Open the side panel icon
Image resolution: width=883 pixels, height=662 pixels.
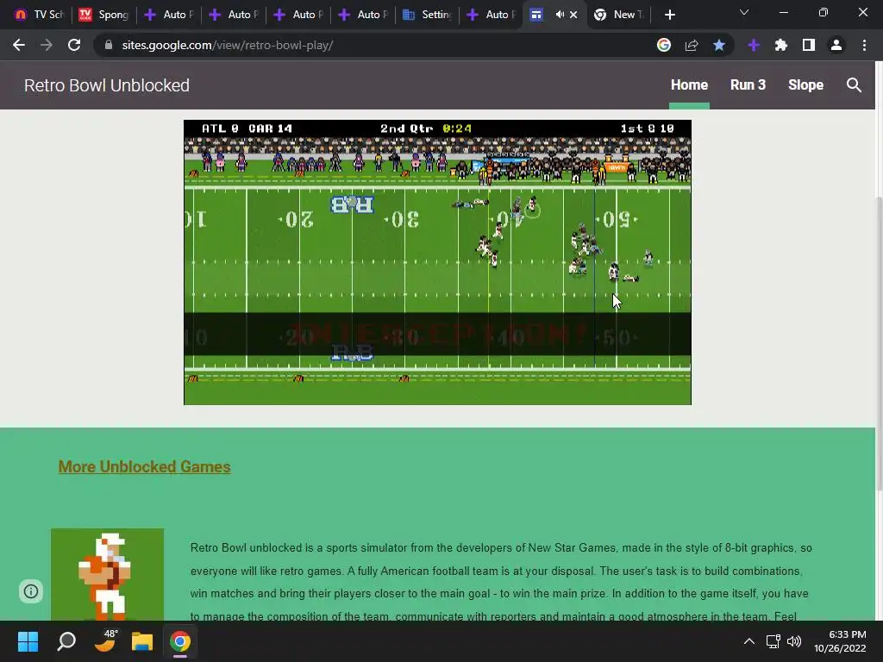pos(809,45)
